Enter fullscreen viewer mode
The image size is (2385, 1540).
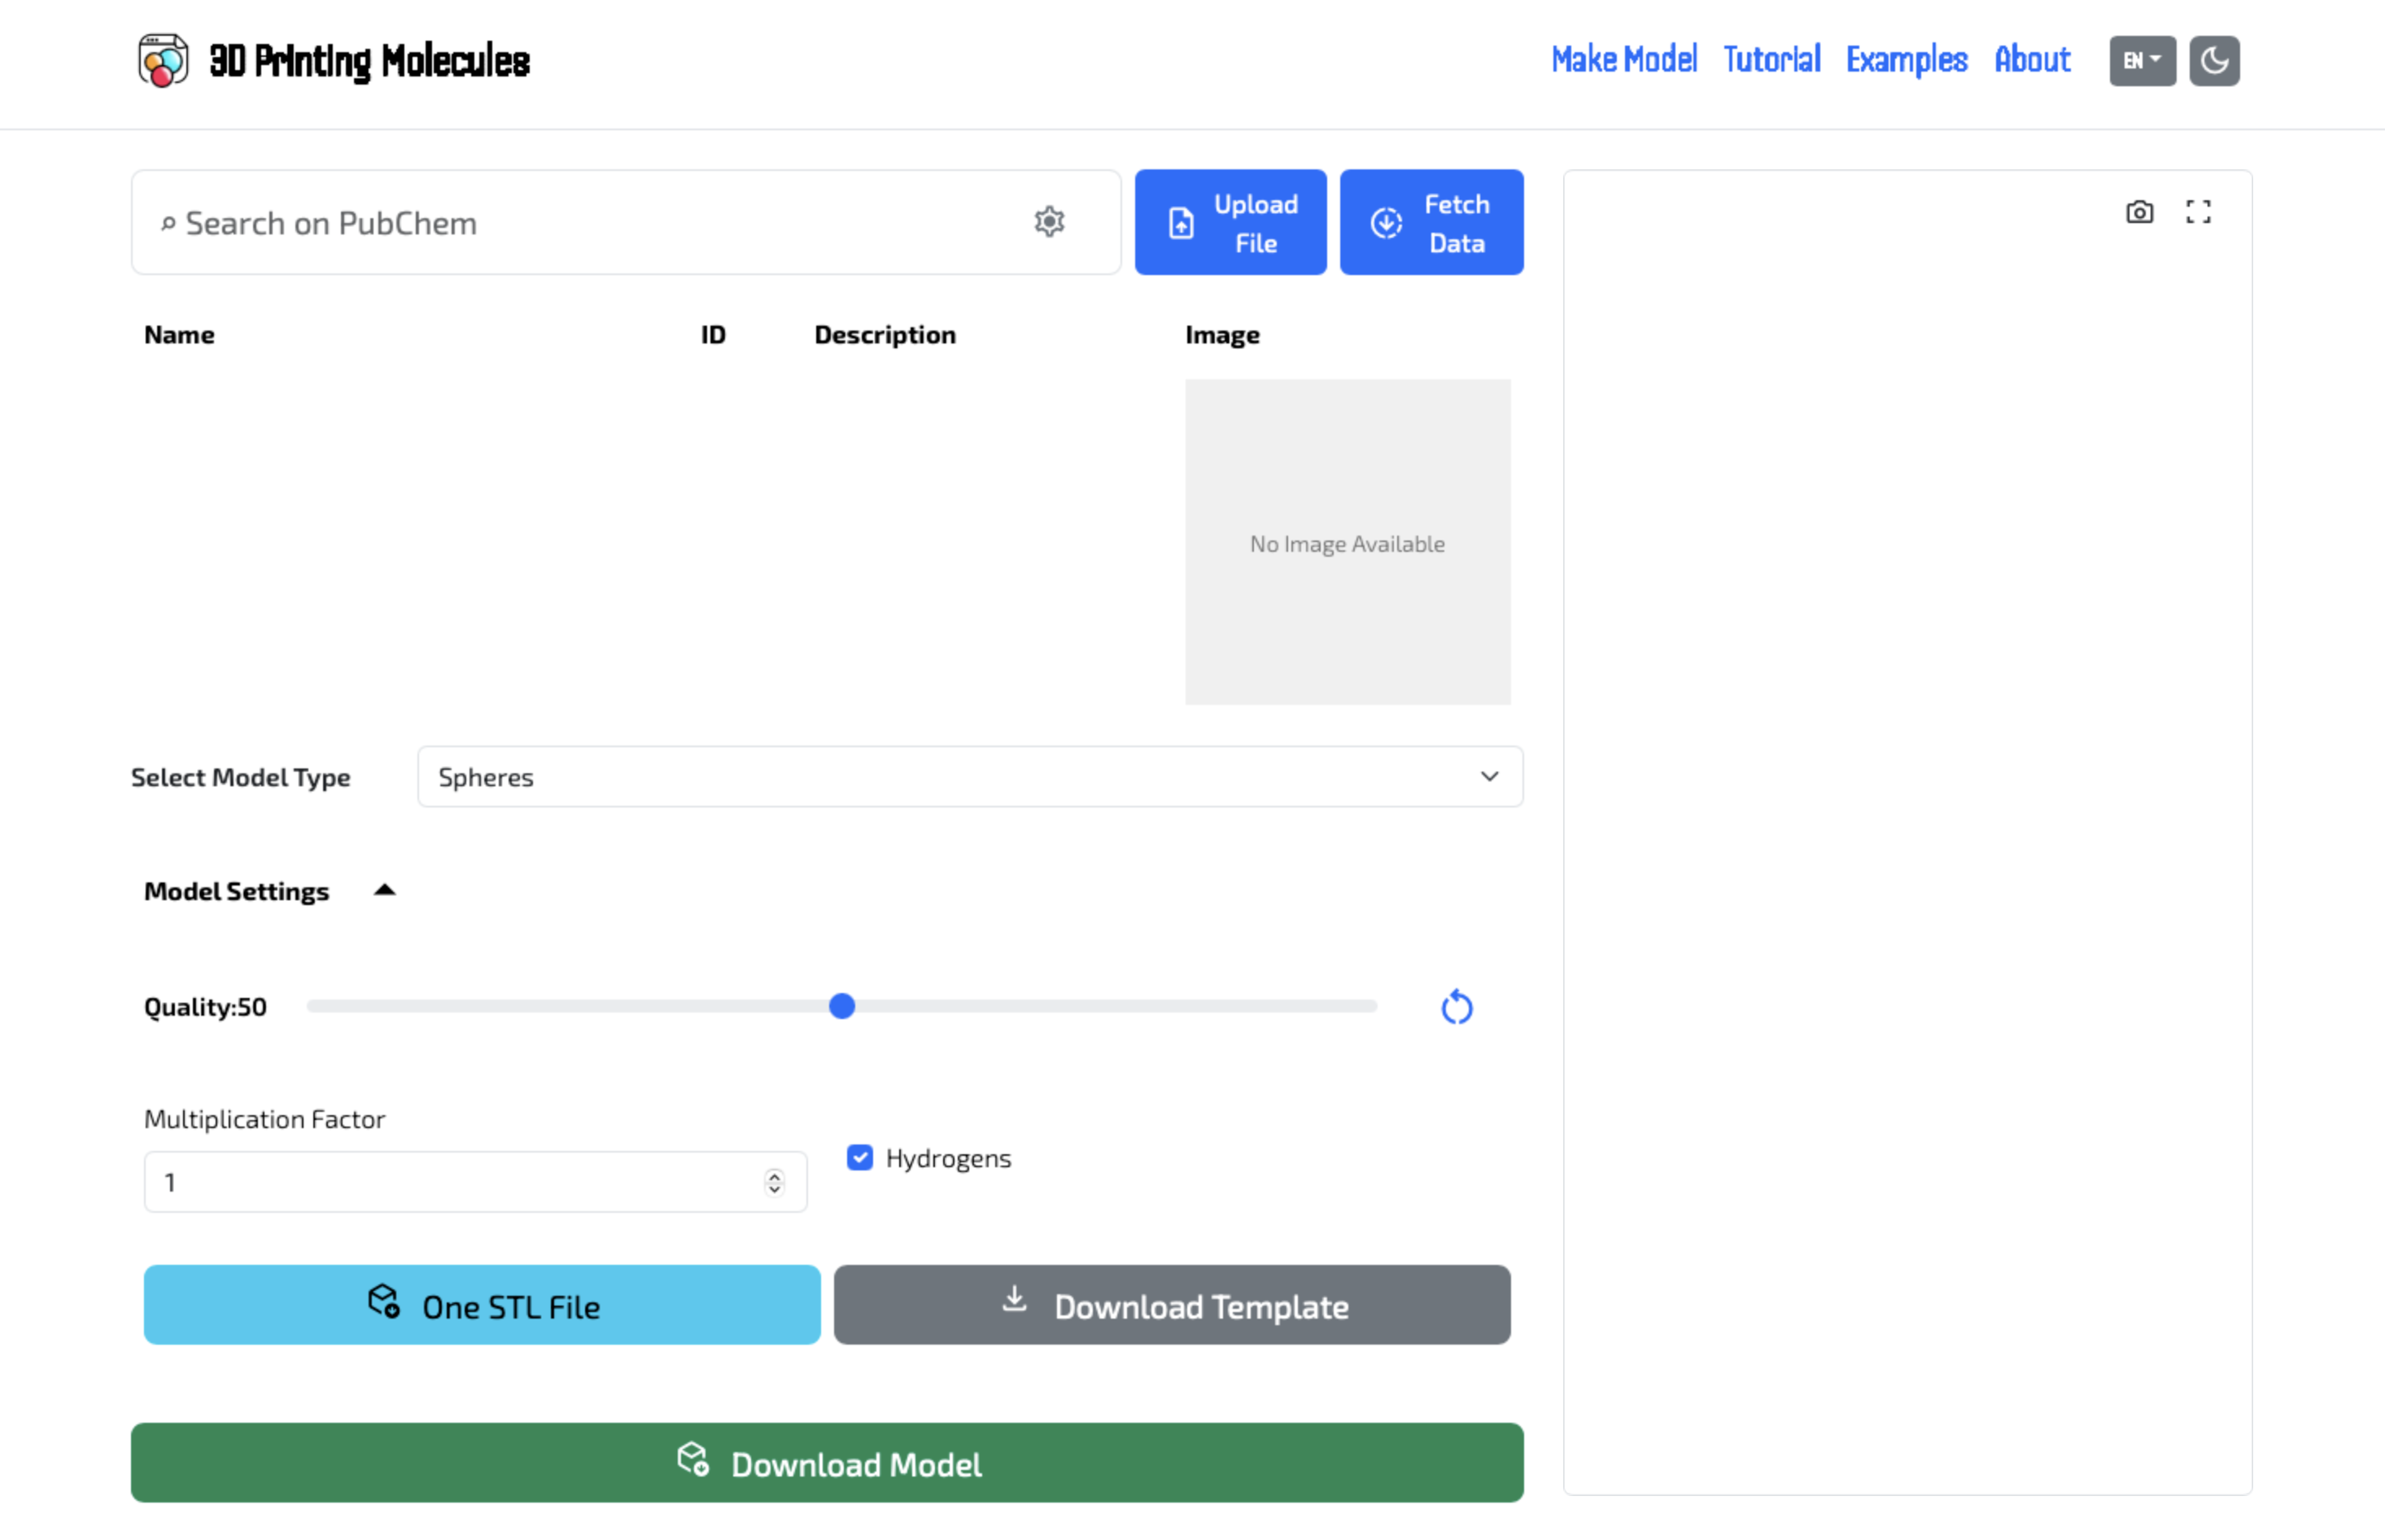(2198, 212)
